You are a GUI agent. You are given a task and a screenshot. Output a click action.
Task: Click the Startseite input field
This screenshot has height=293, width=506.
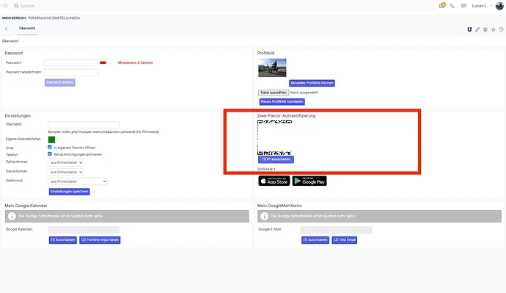point(84,125)
